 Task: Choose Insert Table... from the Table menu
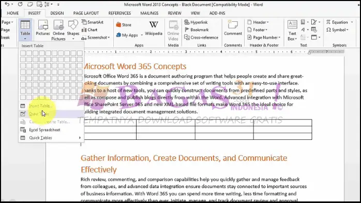[51, 106]
